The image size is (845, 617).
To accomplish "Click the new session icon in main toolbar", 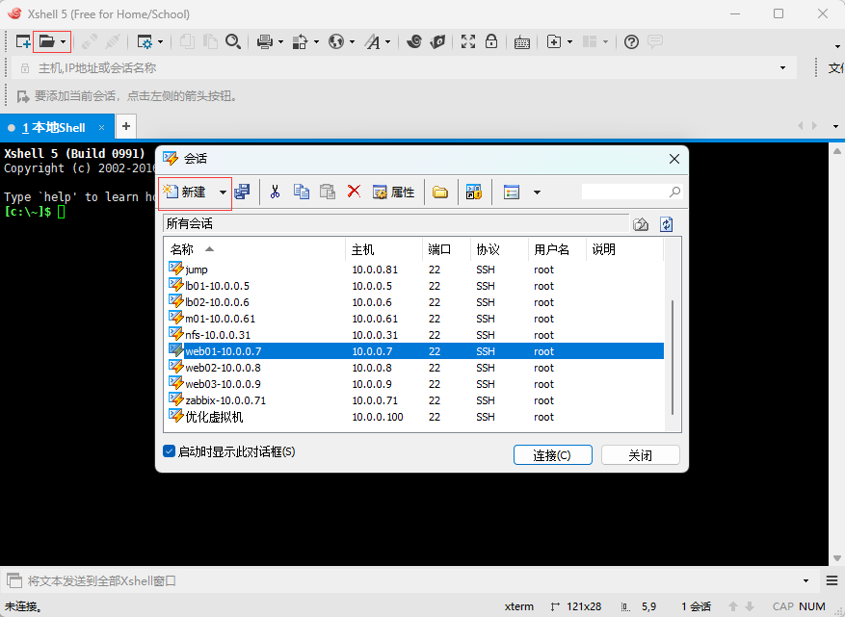I will coord(23,41).
